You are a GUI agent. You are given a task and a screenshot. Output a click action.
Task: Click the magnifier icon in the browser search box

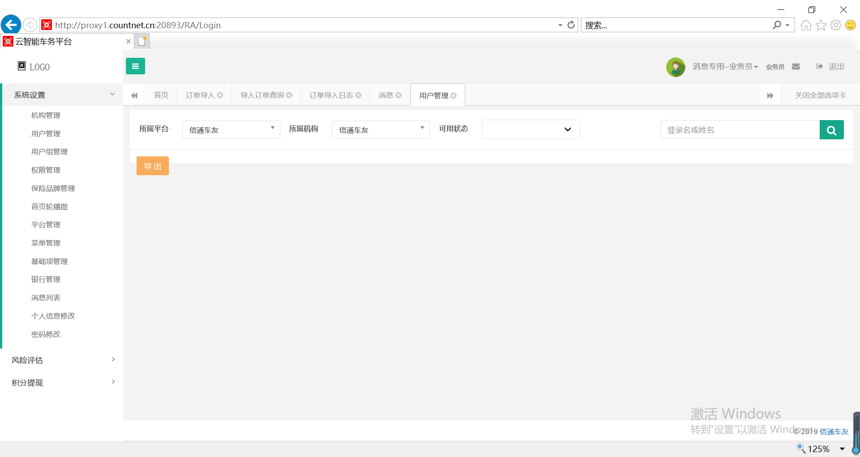pos(777,25)
